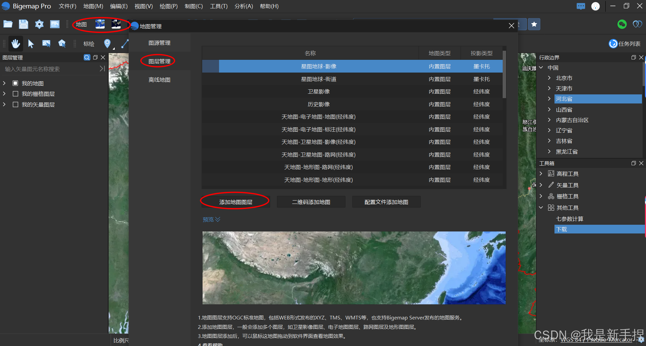Toggle the 我的地图 checkbox
The image size is (646, 346).
coord(15,83)
